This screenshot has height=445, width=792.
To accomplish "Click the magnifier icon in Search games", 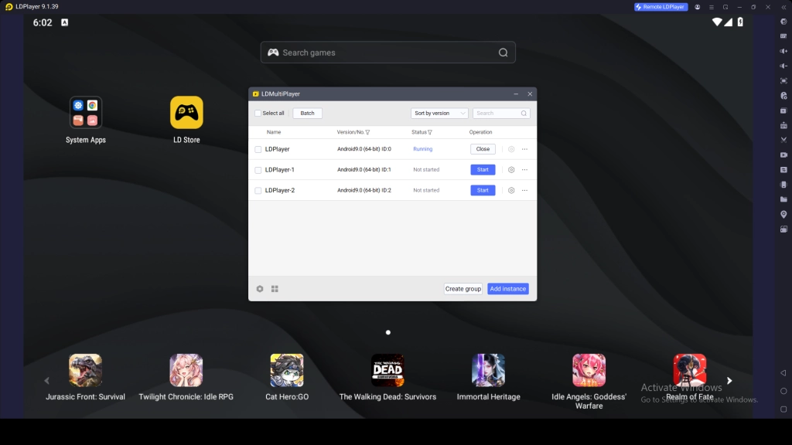I will pyautogui.click(x=503, y=53).
